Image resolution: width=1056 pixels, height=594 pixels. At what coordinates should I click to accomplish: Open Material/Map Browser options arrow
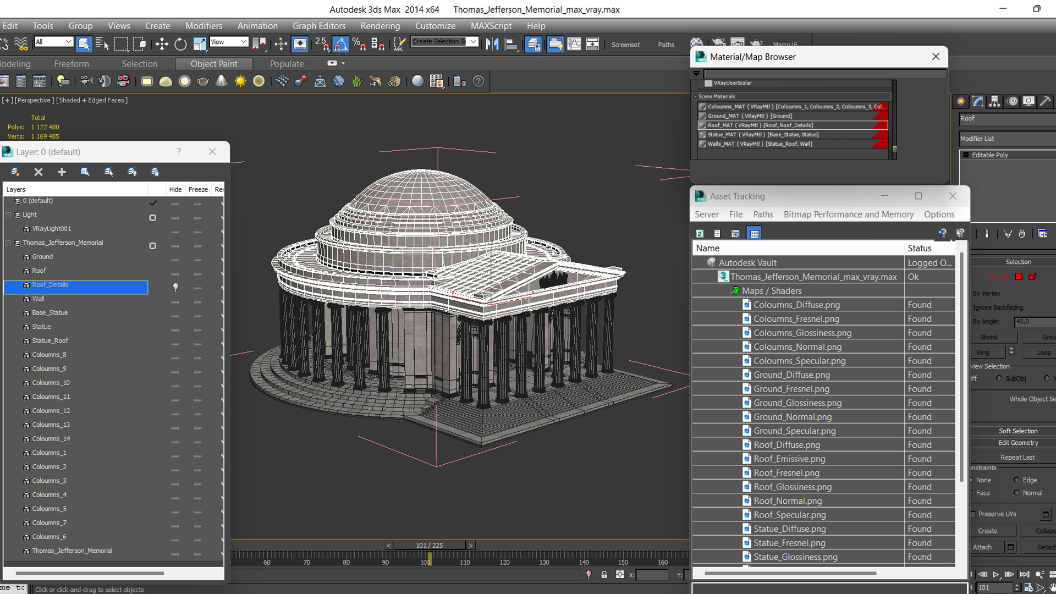click(696, 73)
